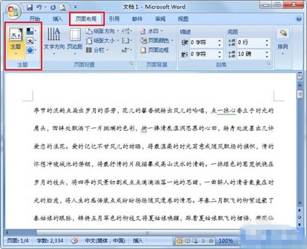Image resolution: width=307 pixels, height=249 pixels.
Task: Select print layout view button in status bar
Action: [179, 241]
